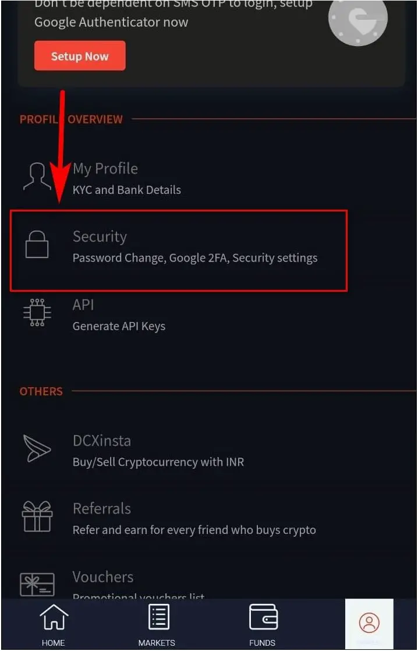Open Security settings entry
Image resolution: width=418 pixels, height=651 pixels.
point(179,250)
